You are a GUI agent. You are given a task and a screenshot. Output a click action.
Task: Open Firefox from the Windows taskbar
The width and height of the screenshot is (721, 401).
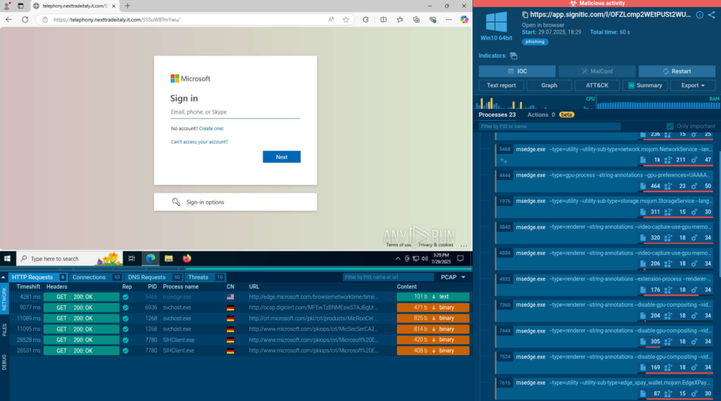tap(187, 259)
